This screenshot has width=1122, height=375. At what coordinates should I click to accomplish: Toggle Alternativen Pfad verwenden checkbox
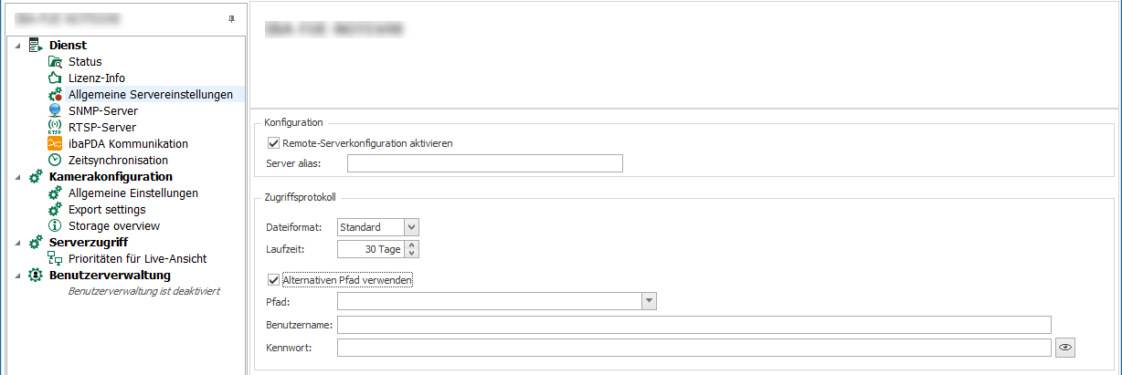[273, 280]
